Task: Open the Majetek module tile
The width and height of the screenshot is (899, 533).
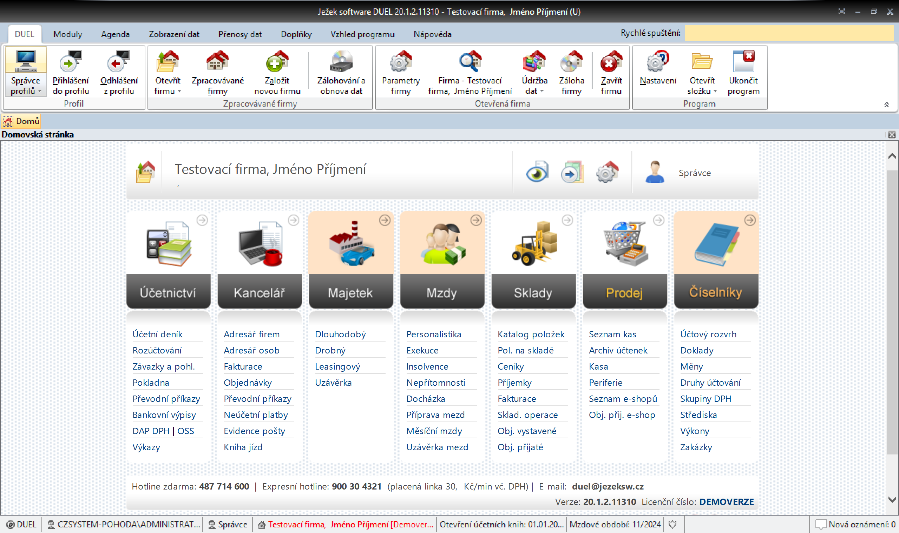Action: (351, 260)
